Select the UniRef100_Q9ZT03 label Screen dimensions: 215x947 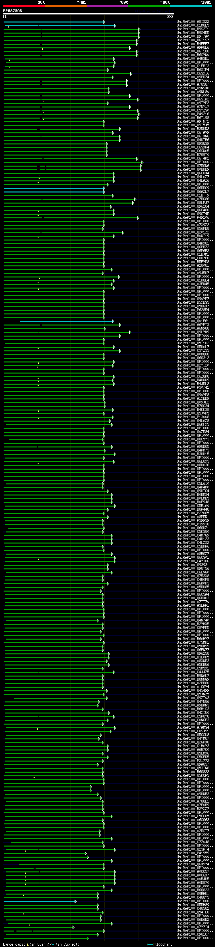(x=193, y=698)
